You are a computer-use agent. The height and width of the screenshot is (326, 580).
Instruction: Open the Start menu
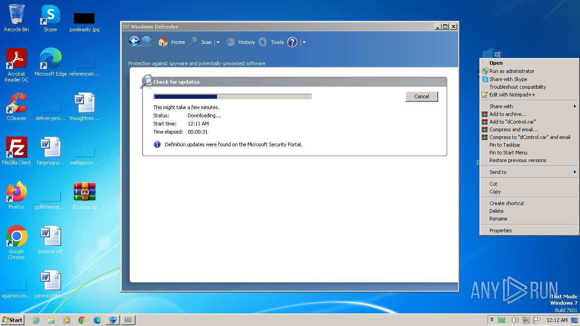pos(13,320)
